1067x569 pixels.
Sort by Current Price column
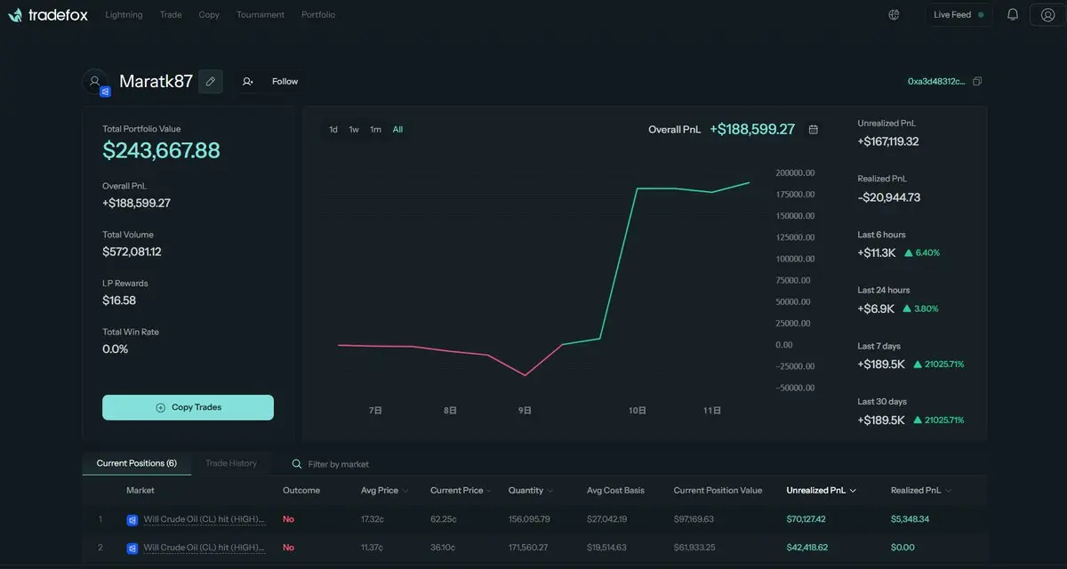point(461,491)
